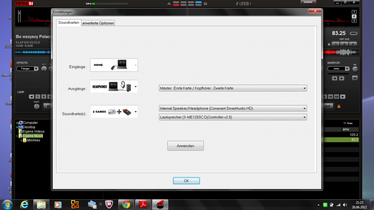
Task: Open the Ausgänge headphones output dropdown
Action: coord(136,87)
